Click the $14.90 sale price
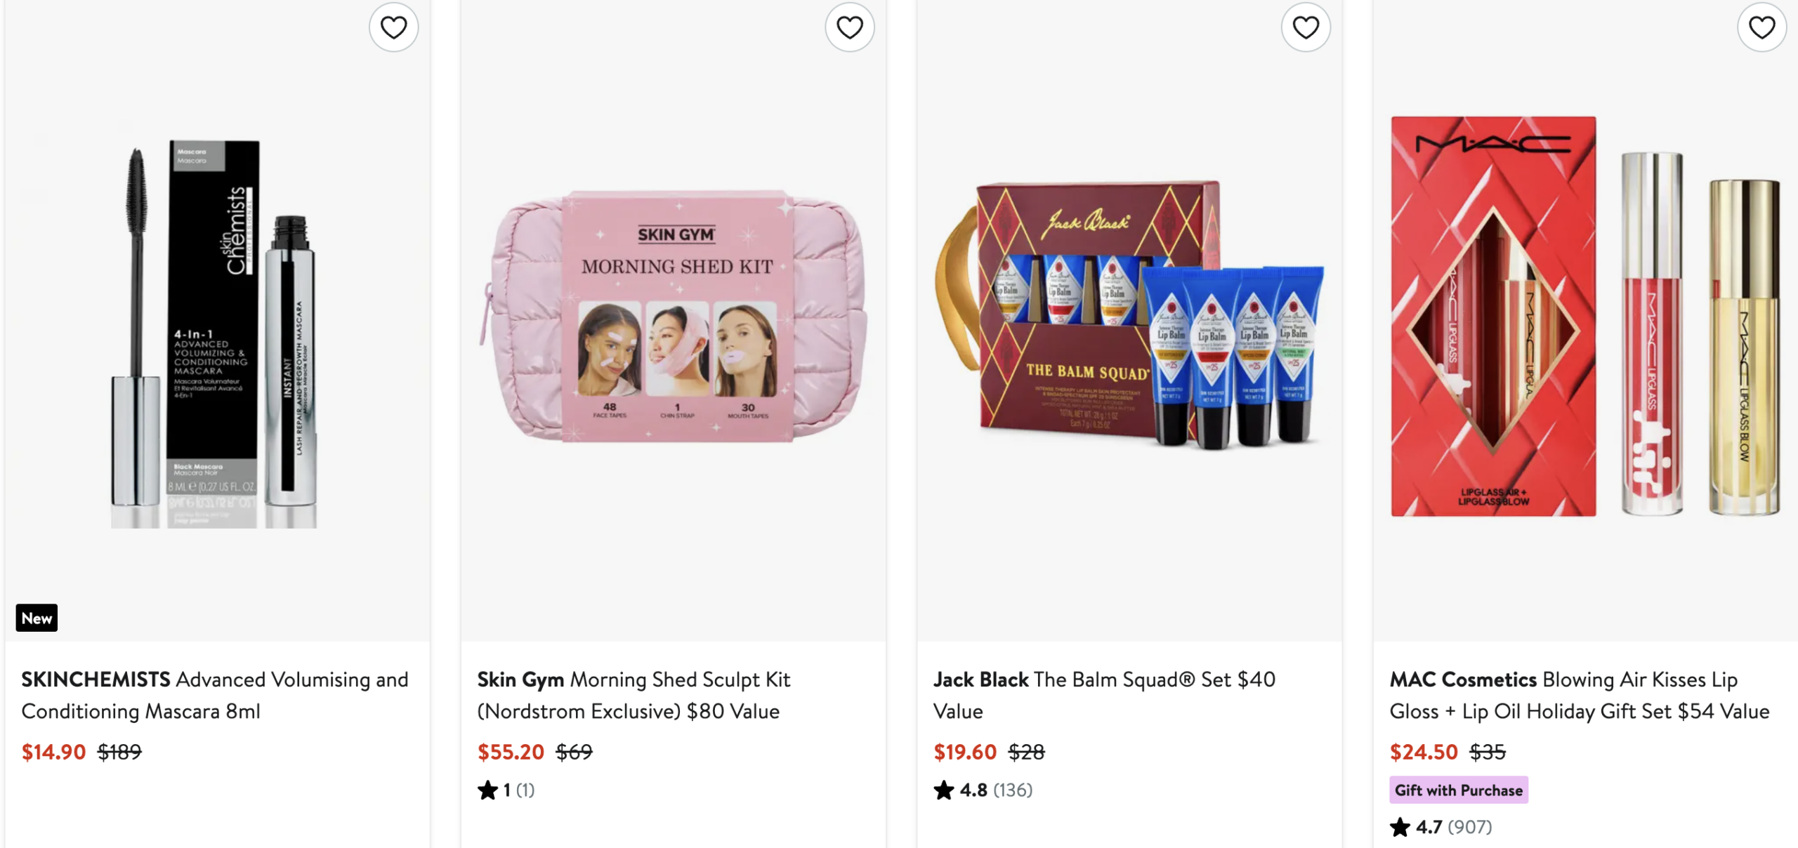 tap(53, 753)
